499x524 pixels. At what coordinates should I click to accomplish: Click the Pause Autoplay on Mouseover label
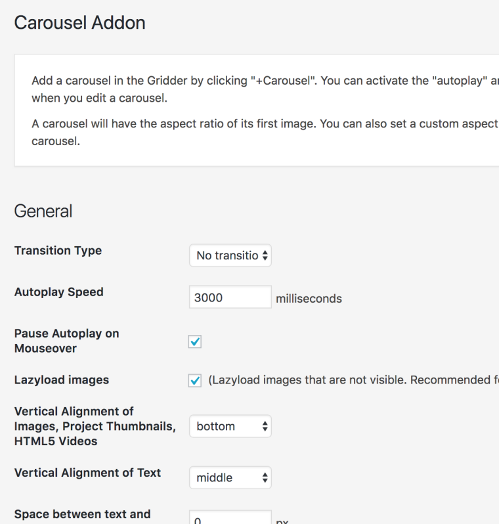pos(66,341)
